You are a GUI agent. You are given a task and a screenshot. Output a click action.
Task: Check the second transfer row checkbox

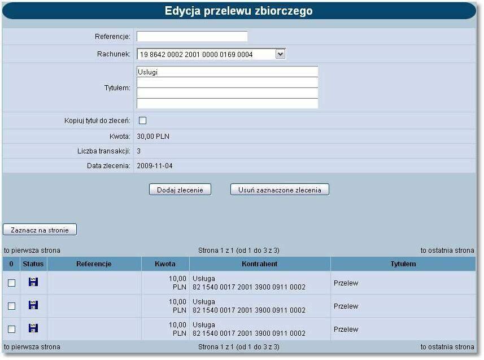11,306
